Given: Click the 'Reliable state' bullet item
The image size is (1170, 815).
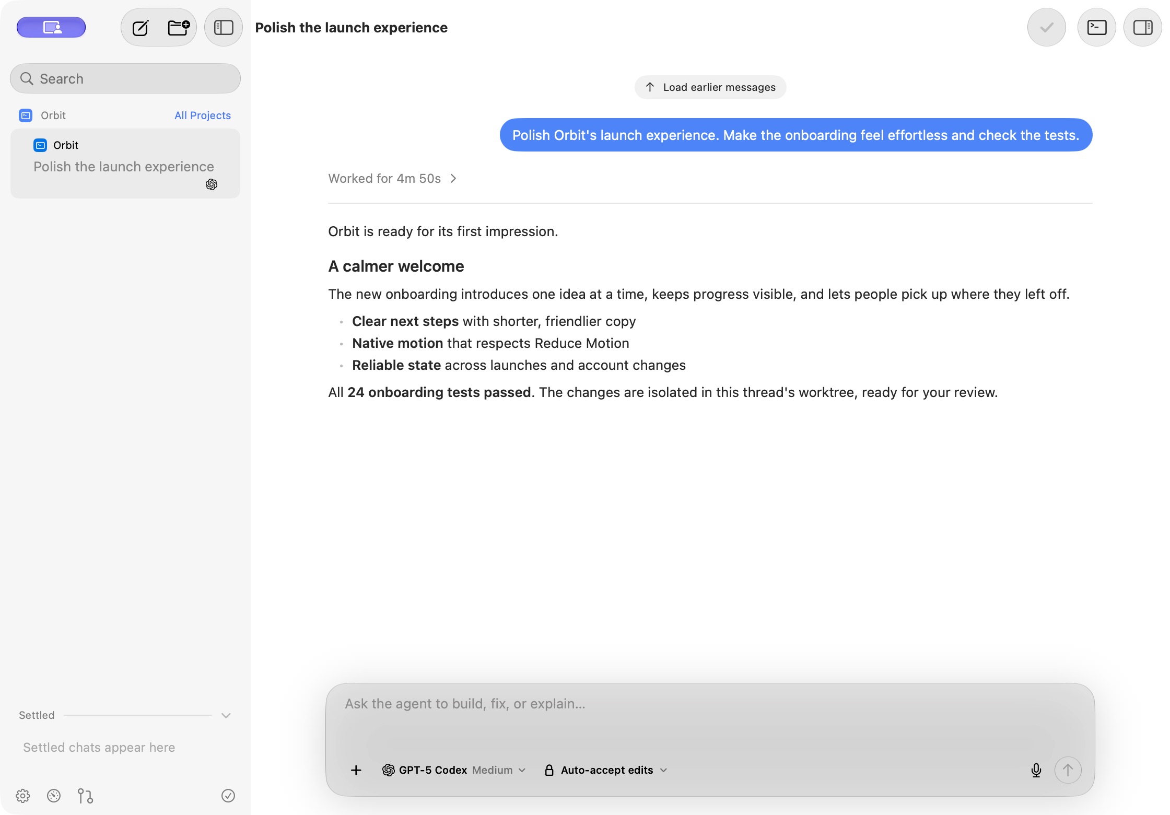Looking at the screenshot, I should [519, 365].
